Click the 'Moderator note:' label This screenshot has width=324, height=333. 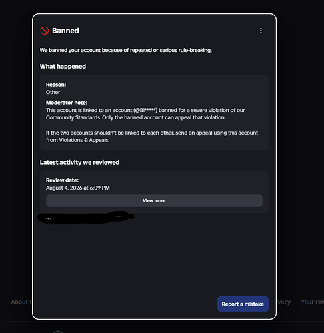[x=67, y=103]
